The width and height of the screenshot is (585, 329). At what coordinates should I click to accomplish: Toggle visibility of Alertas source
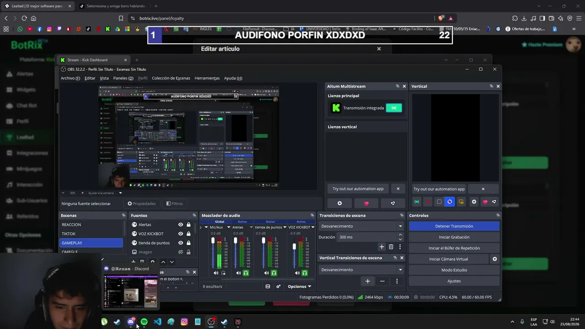click(181, 224)
